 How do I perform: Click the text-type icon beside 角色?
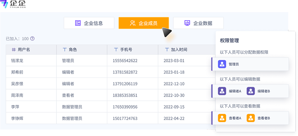(65, 50)
